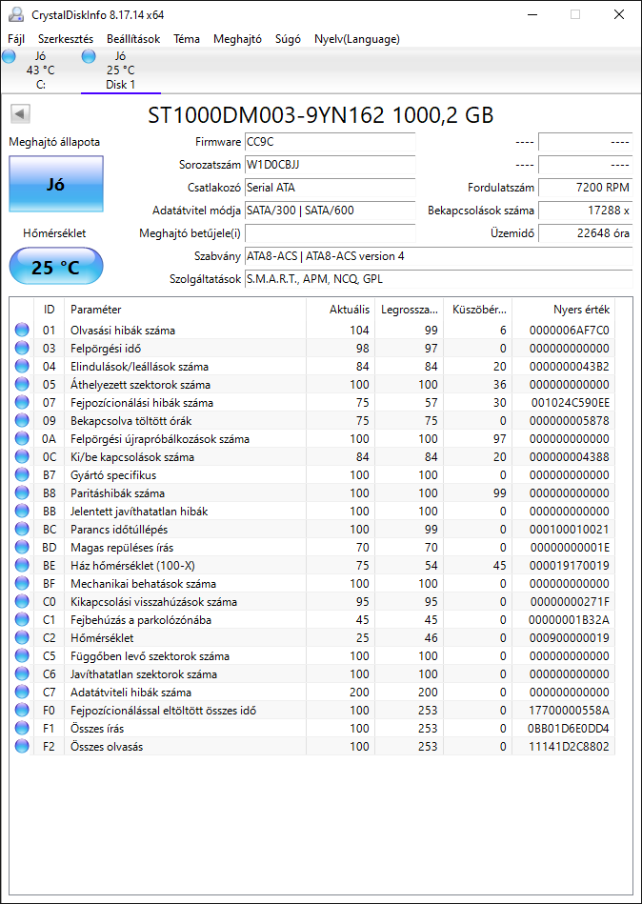The height and width of the screenshot is (904, 642).
Task: Click the status orb for row 03
Action: tap(22, 349)
